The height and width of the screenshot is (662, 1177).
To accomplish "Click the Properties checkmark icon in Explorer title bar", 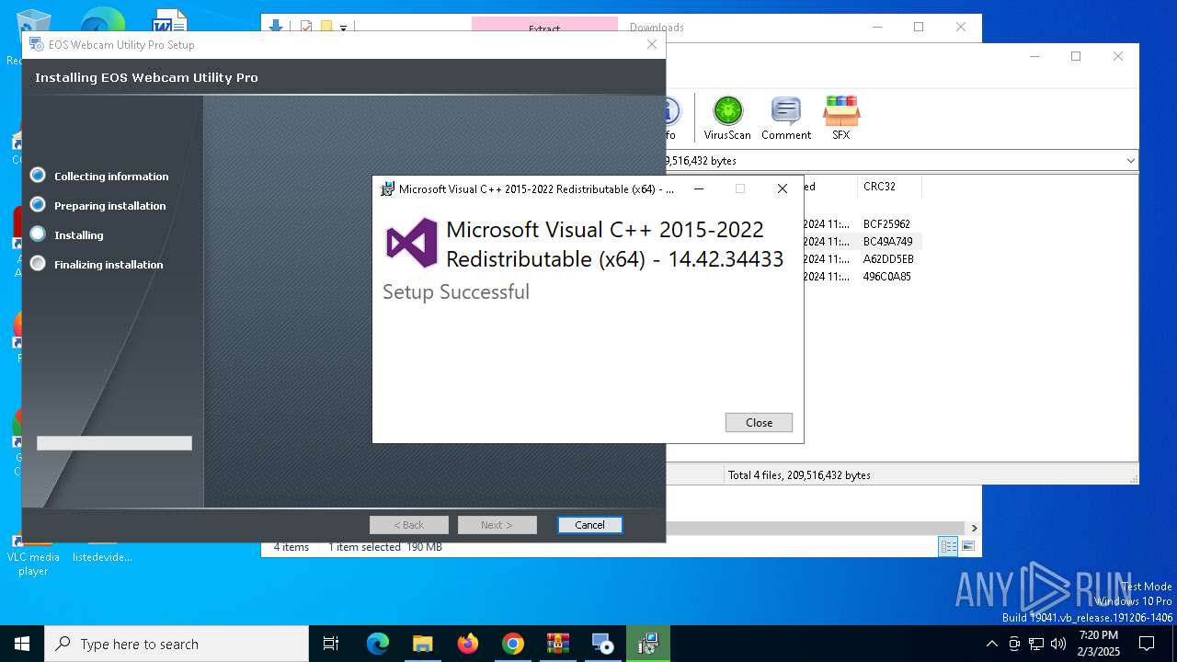I will [x=306, y=27].
